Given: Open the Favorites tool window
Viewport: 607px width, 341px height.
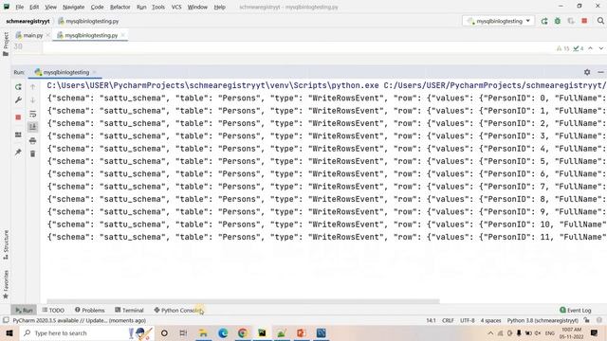Looking at the screenshot, I should point(6,284).
